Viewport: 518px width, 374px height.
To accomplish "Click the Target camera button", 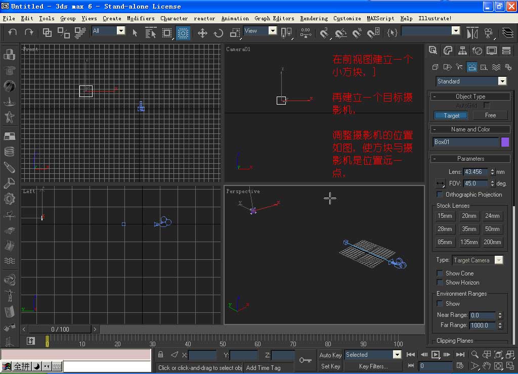I will [x=451, y=115].
